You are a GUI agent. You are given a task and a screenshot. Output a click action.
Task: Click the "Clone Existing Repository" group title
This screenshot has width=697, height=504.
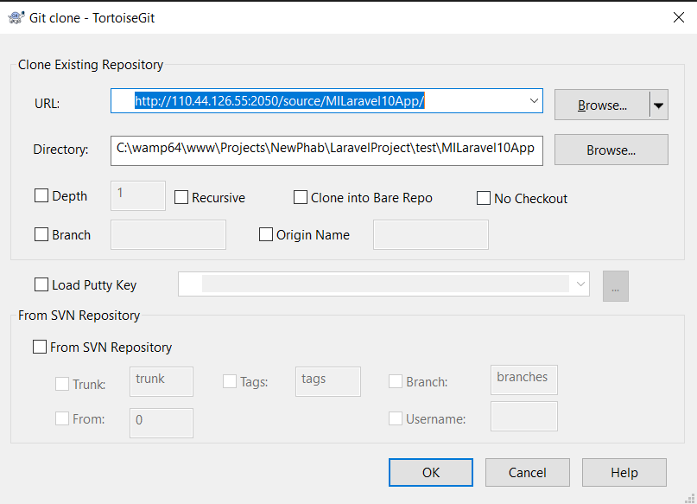pyautogui.click(x=91, y=65)
